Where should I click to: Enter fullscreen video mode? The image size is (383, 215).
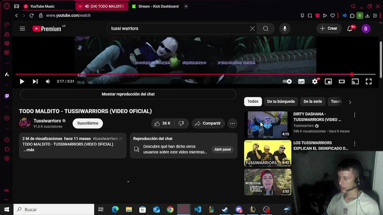(369, 82)
